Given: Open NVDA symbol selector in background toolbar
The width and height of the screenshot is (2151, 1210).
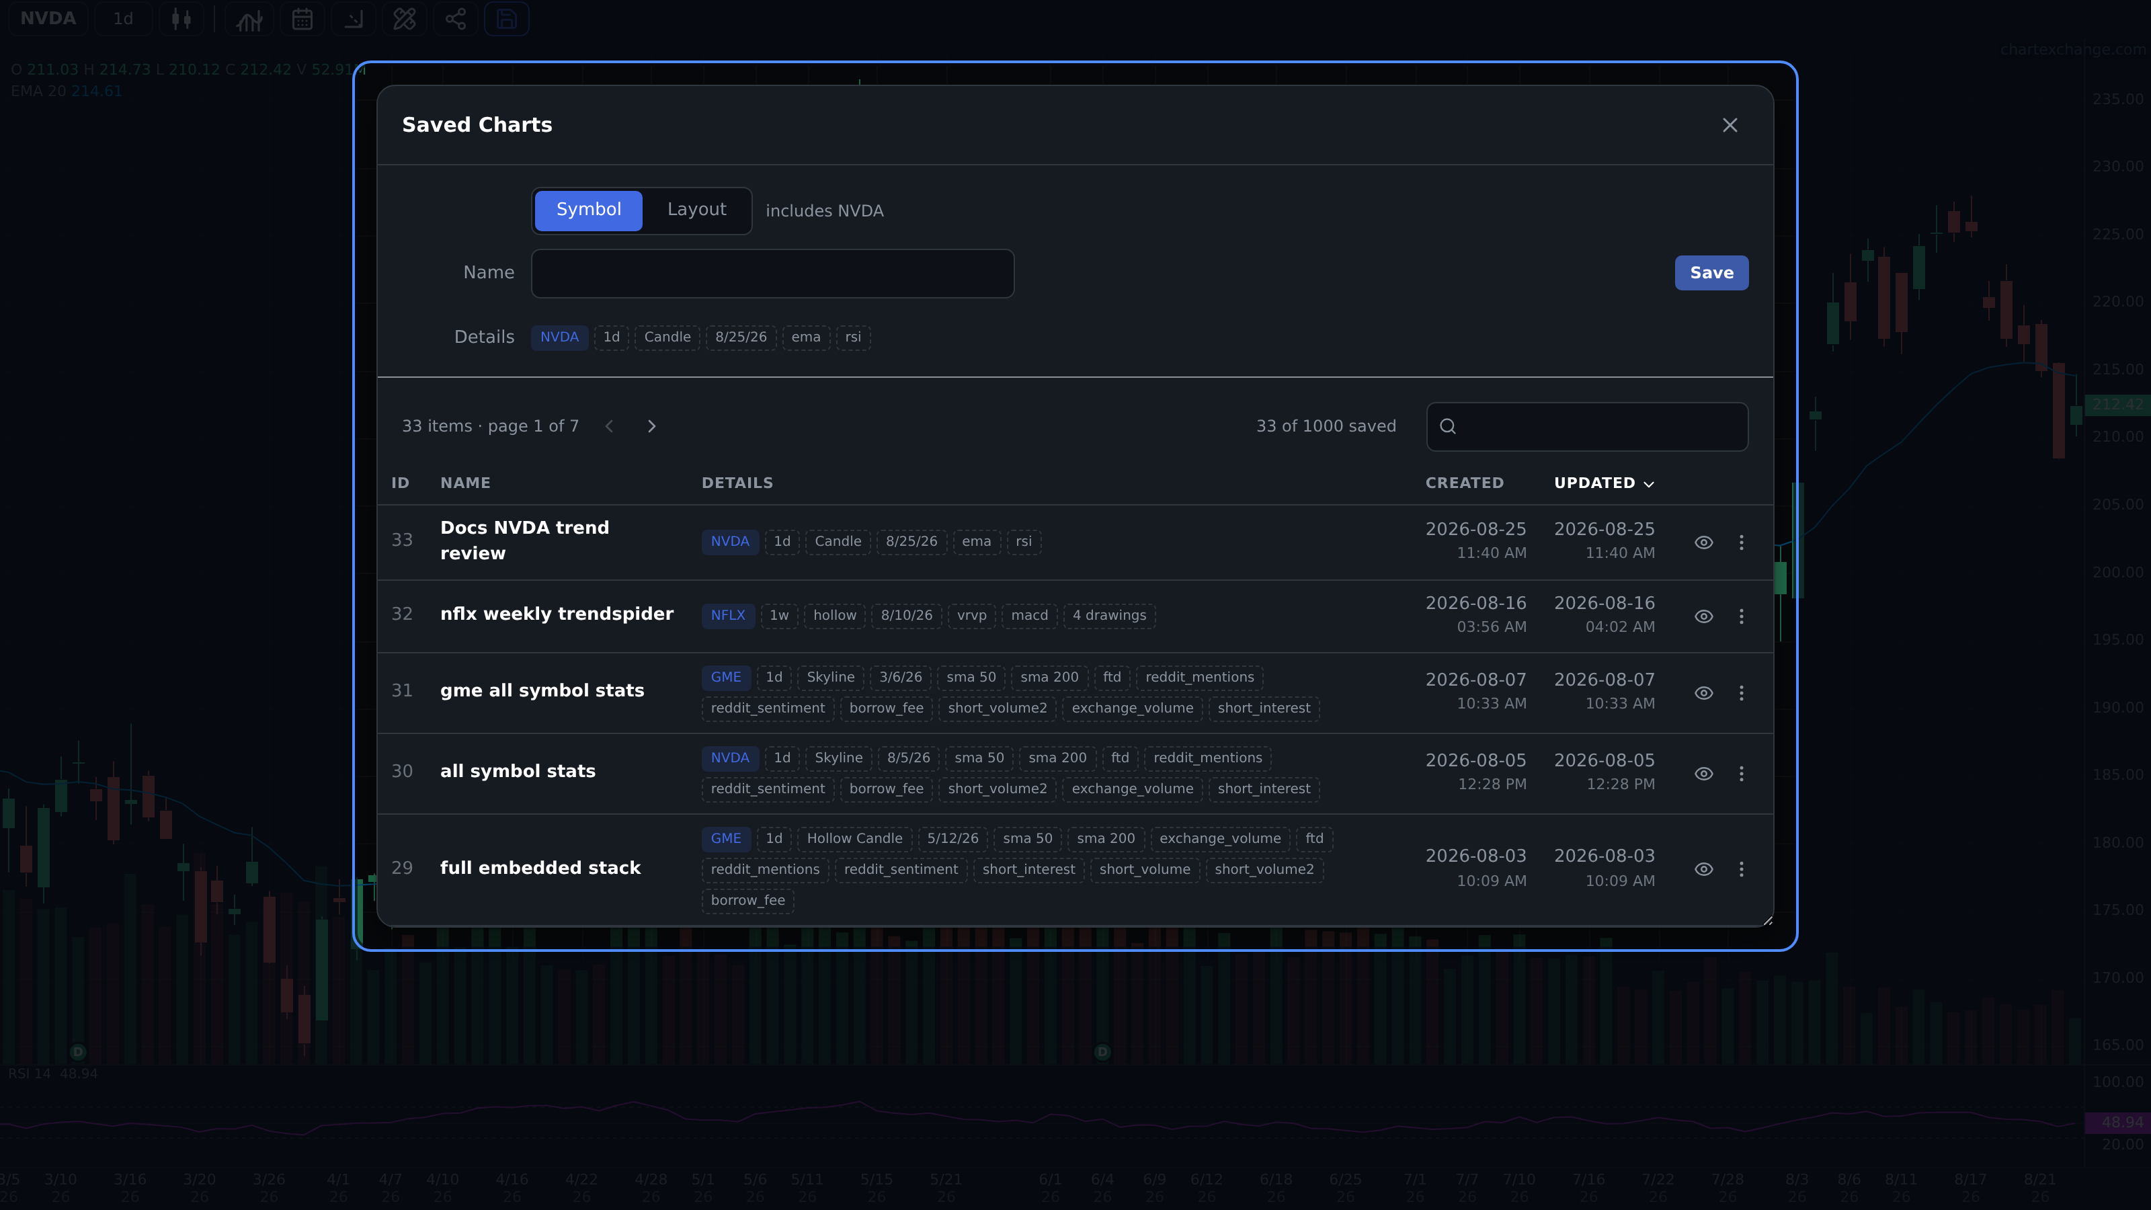Looking at the screenshot, I should click(48, 18).
